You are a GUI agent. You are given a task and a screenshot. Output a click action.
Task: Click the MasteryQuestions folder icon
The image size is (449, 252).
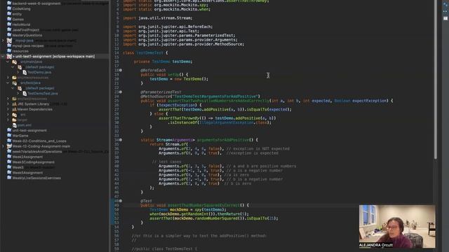pyautogui.click(x=9, y=35)
